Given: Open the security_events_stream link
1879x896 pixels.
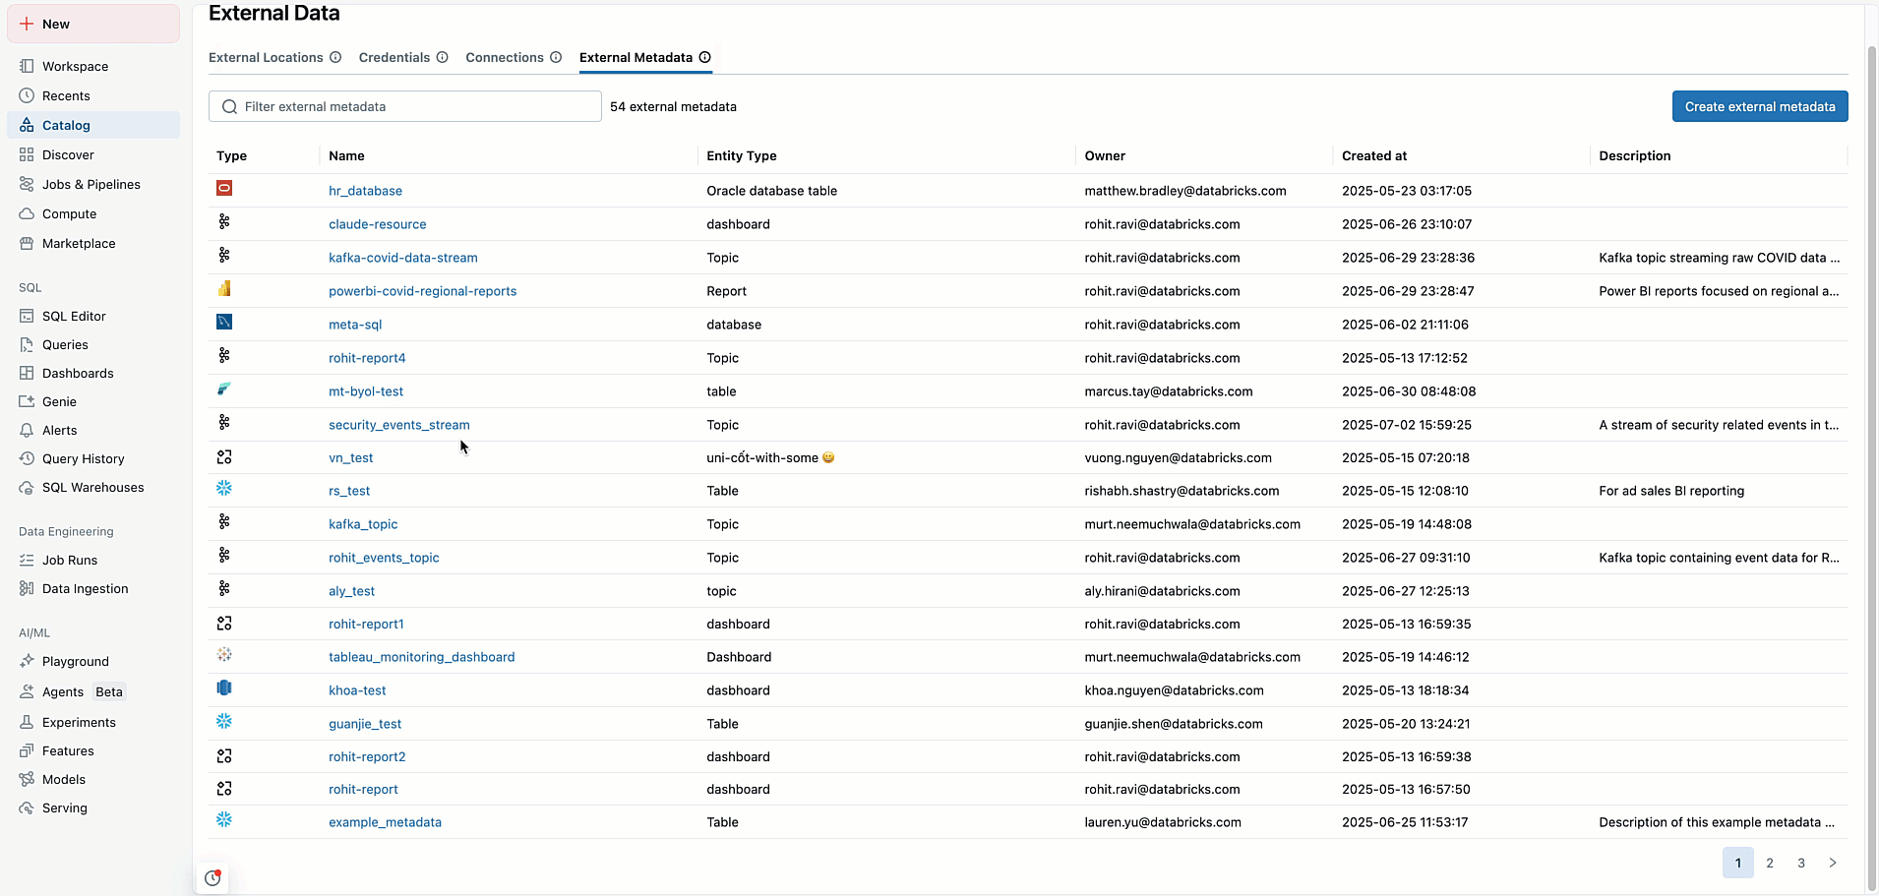Looking at the screenshot, I should click(x=399, y=425).
